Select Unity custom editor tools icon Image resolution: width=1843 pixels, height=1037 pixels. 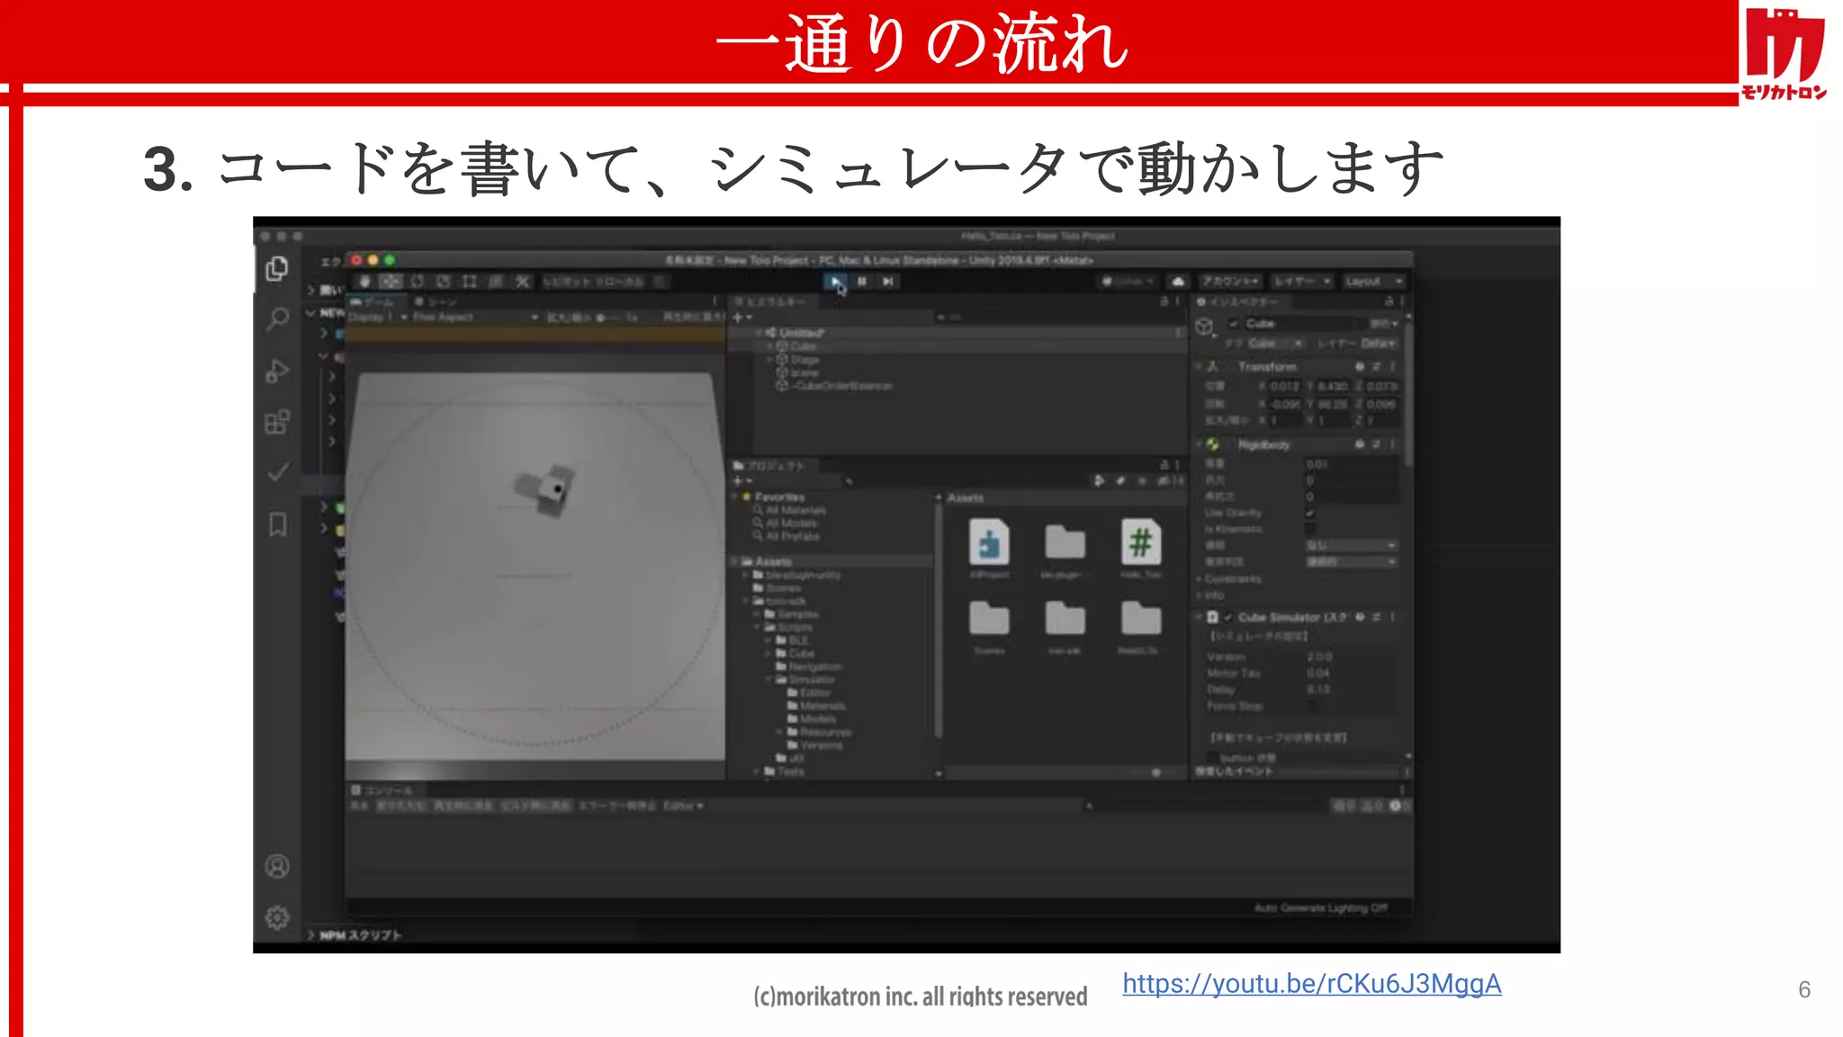[x=522, y=282]
